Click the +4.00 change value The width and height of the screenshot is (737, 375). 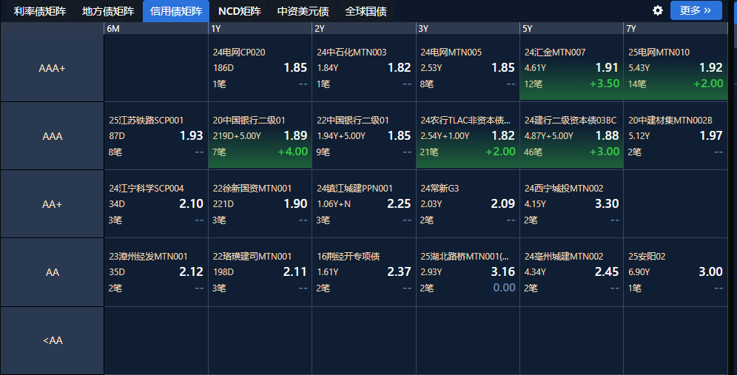click(x=293, y=152)
